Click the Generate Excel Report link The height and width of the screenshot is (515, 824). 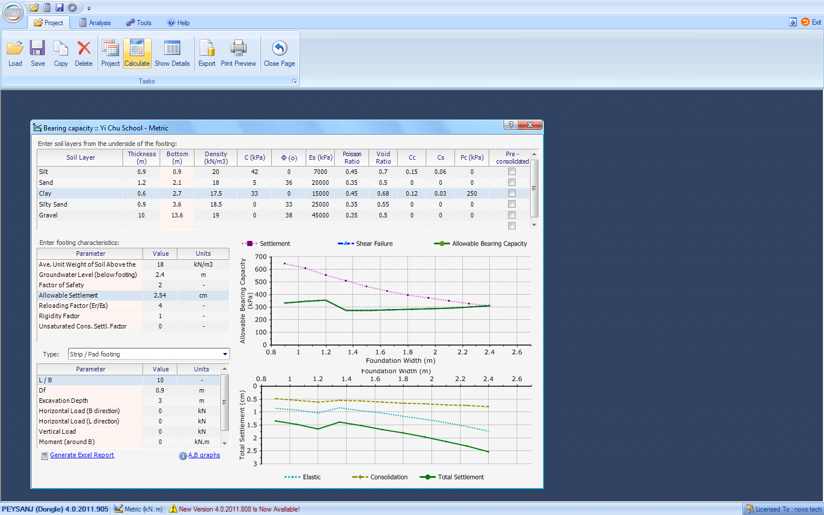(x=82, y=455)
